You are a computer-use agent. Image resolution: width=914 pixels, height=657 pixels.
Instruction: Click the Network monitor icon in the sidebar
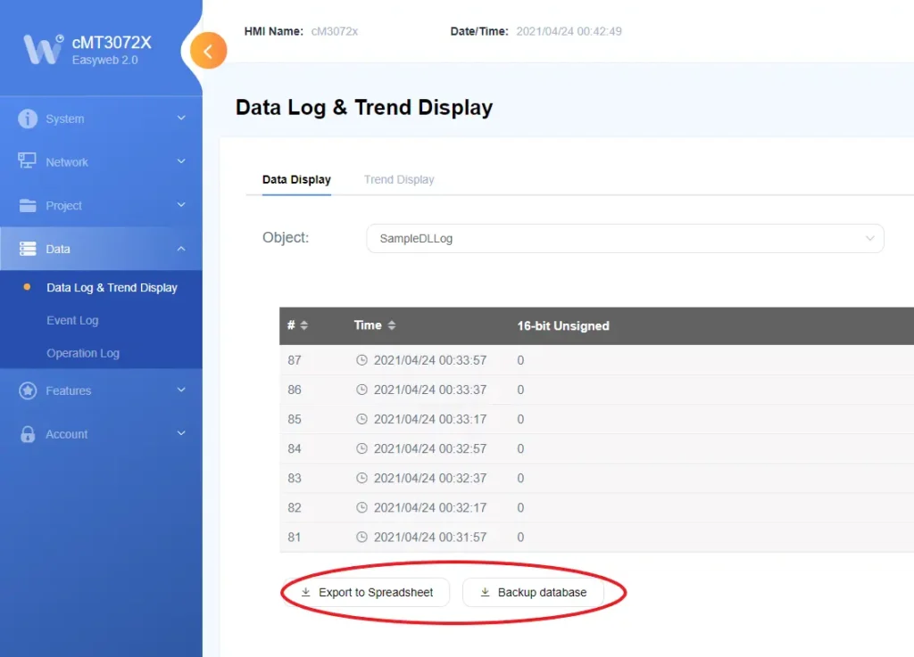click(x=28, y=161)
